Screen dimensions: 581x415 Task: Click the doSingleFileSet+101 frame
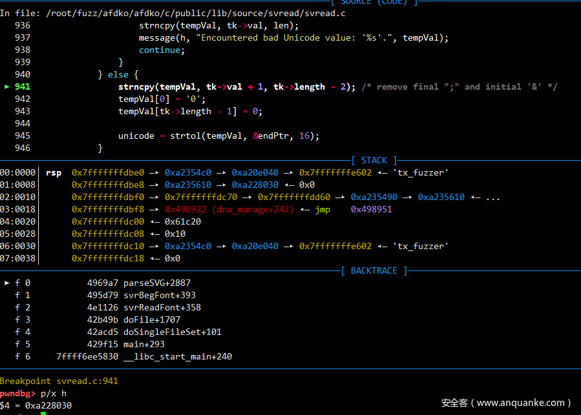click(173, 332)
